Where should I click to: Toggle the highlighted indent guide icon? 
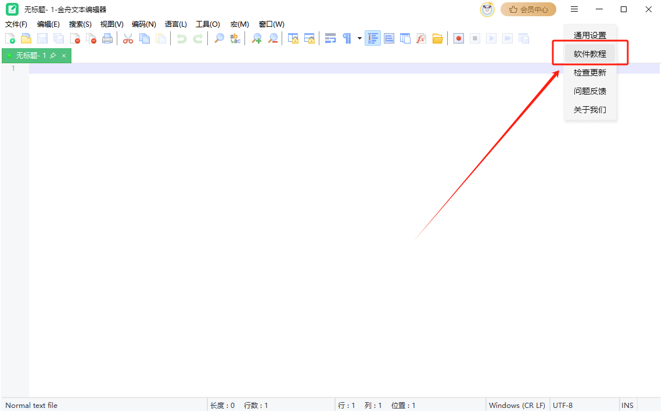coord(373,39)
